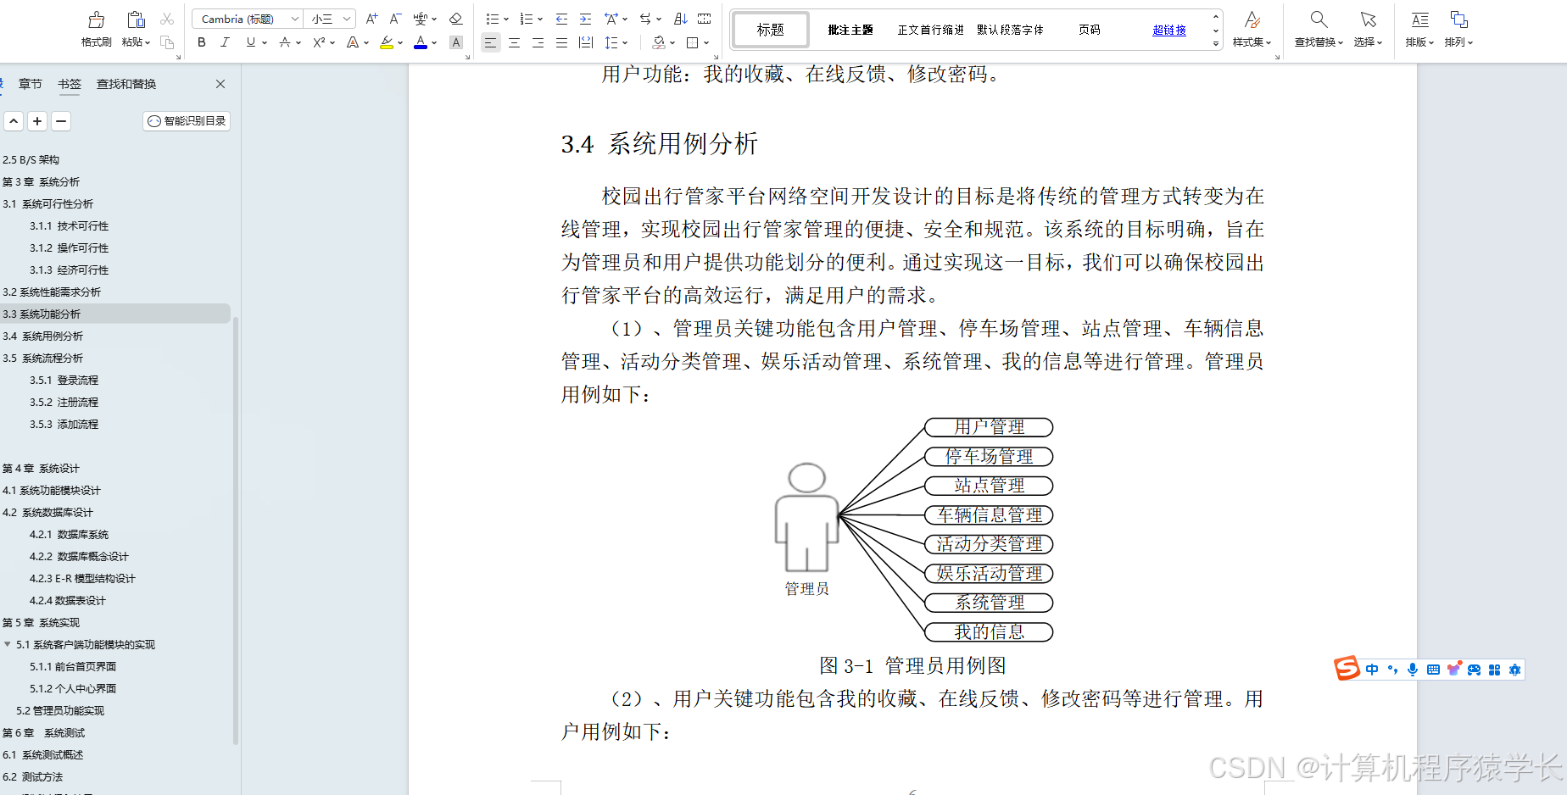The image size is (1567, 795).
Task: Select the 页码 style
Action: [1090, 30]
